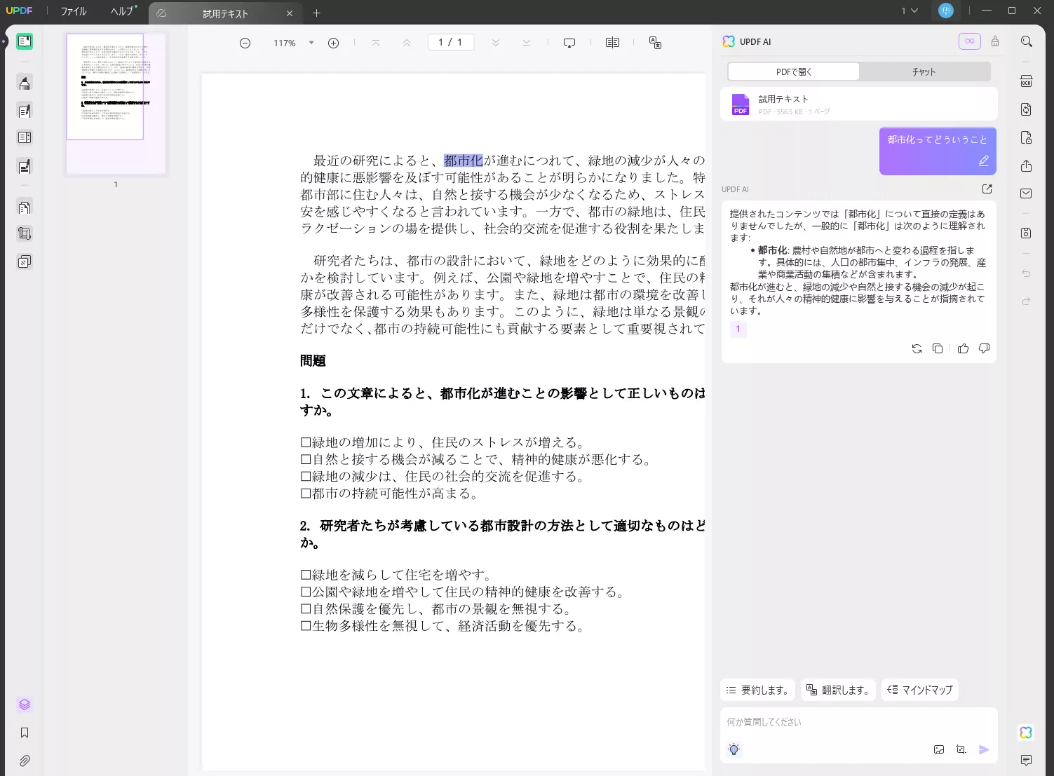Click the OCR recognition icon in right sidebar

(x=1026, y=81)
